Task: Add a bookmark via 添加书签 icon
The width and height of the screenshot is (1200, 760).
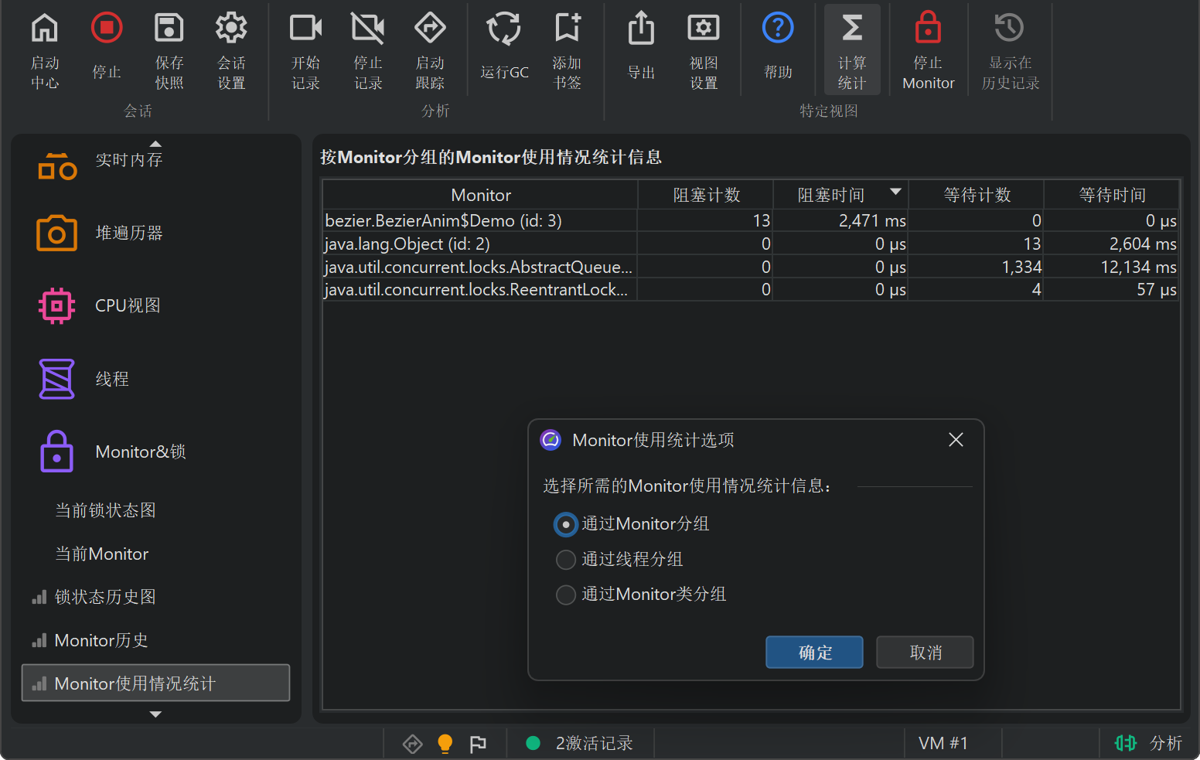Action: click(567, 29)
